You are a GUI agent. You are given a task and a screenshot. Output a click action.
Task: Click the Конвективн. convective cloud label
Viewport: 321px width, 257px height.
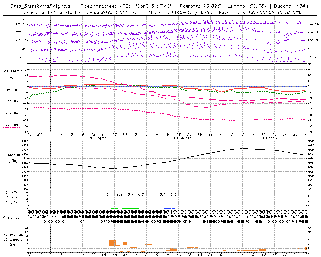[13, 235]
